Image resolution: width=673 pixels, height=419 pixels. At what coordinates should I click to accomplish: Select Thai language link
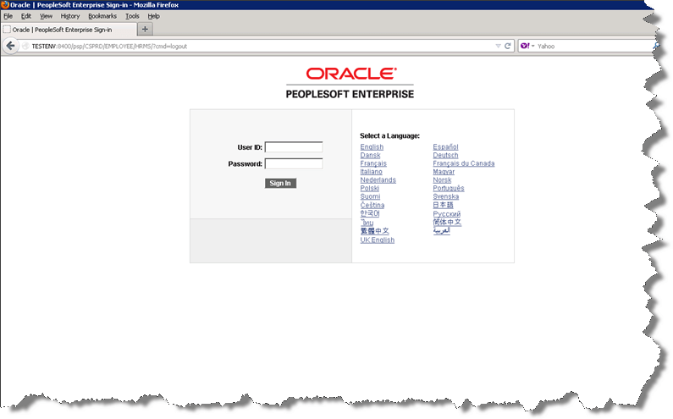coord(367,223)
